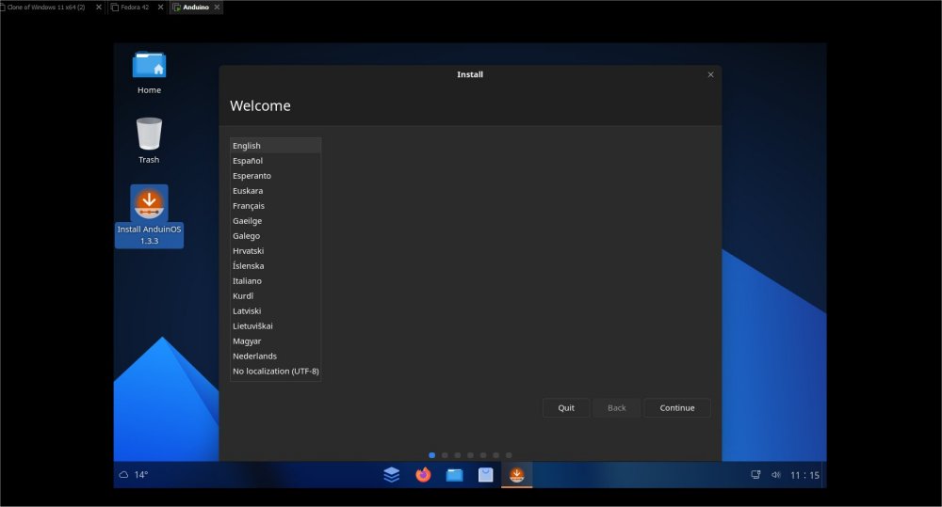
Task: Select Español in the language list
Action: pos(275,161)
